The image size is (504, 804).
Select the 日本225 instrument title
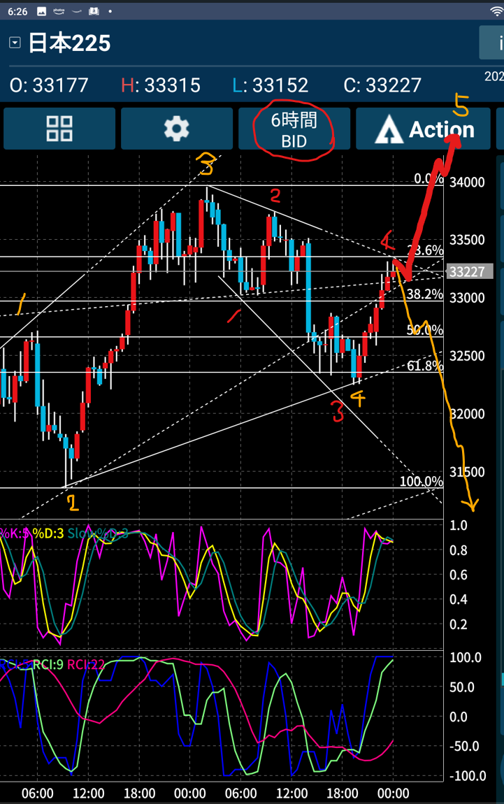point(69,43)
